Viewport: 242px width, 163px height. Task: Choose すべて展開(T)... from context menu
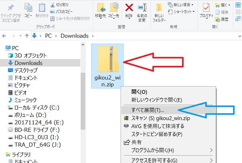click(148, 110)
